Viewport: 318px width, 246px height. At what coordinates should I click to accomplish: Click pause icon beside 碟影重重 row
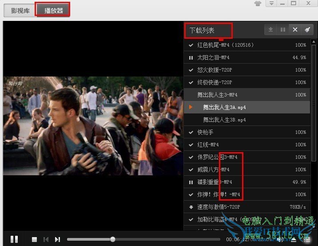191,182
